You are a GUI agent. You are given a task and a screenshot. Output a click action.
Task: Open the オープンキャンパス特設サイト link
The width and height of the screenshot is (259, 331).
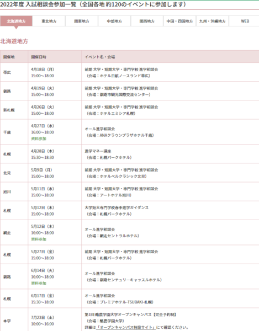(126, 327)
